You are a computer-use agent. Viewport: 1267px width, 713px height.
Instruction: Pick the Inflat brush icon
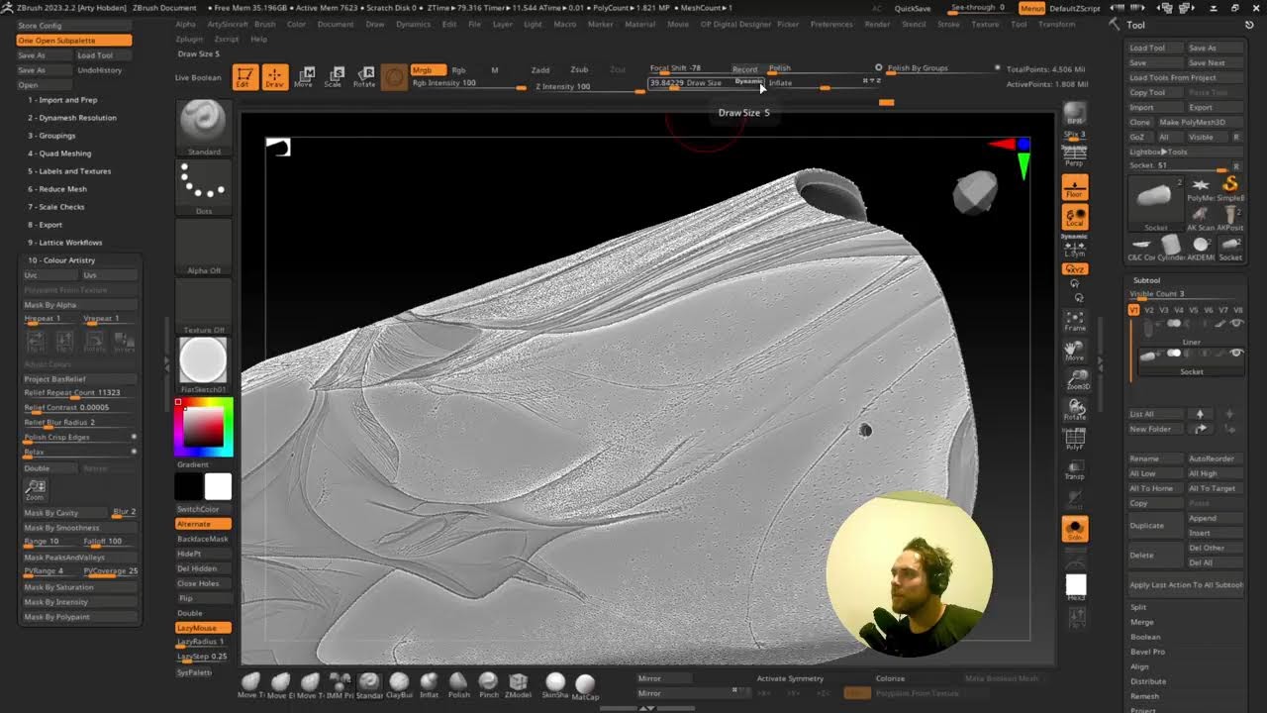coord(429,683)
